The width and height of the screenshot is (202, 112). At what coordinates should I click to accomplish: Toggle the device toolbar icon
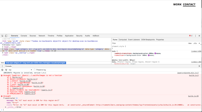click(6, 36)
